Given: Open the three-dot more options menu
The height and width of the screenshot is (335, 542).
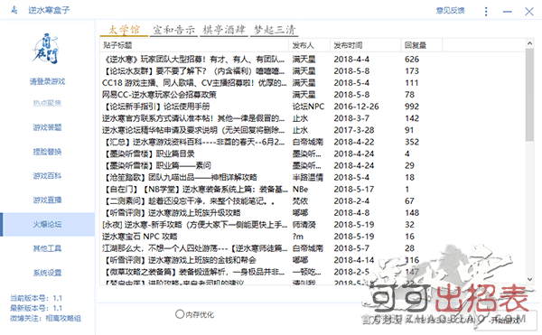Looking at the screenshot, I should [x=486, y=12].
